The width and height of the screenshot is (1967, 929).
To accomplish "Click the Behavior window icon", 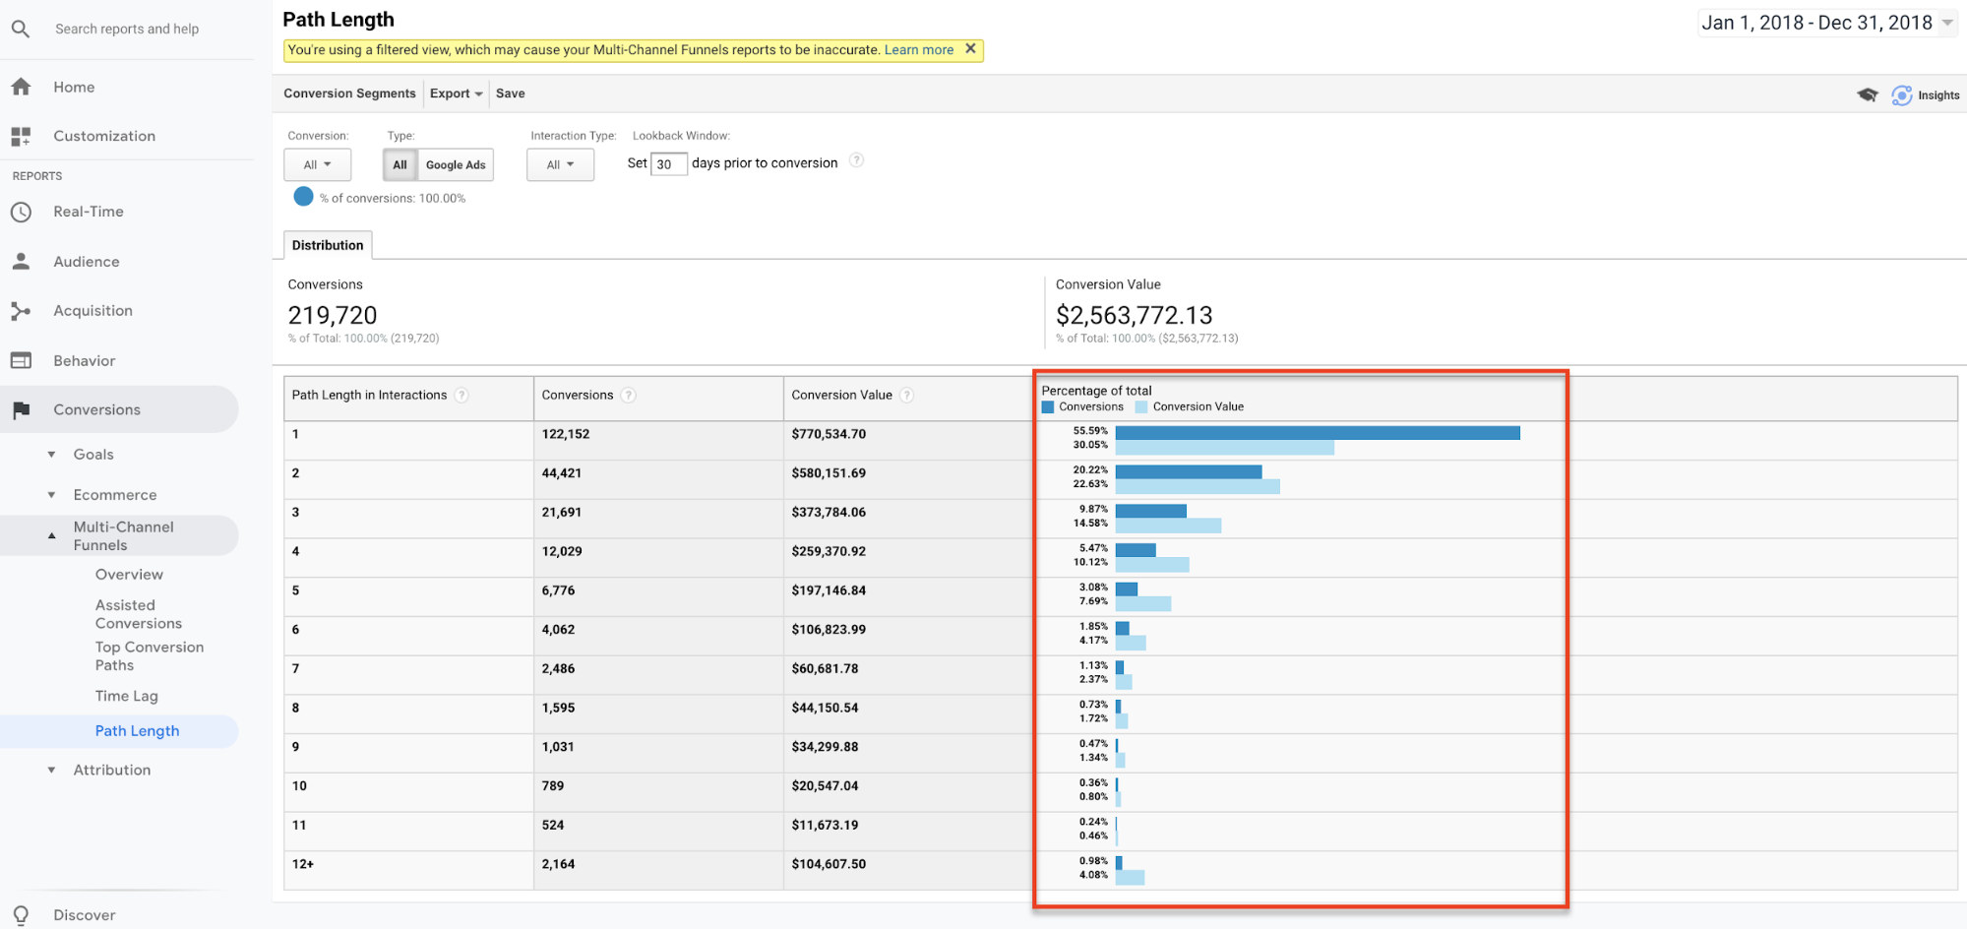I will [x=21, y=360].
